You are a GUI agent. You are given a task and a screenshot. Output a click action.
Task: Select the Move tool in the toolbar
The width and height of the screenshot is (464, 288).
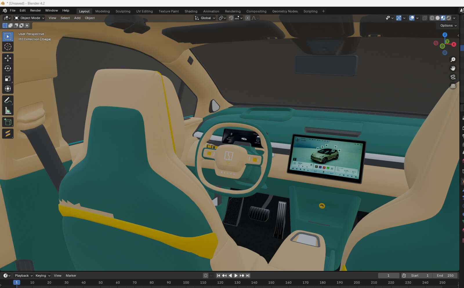pyautogui.click(x=8, y=58)
